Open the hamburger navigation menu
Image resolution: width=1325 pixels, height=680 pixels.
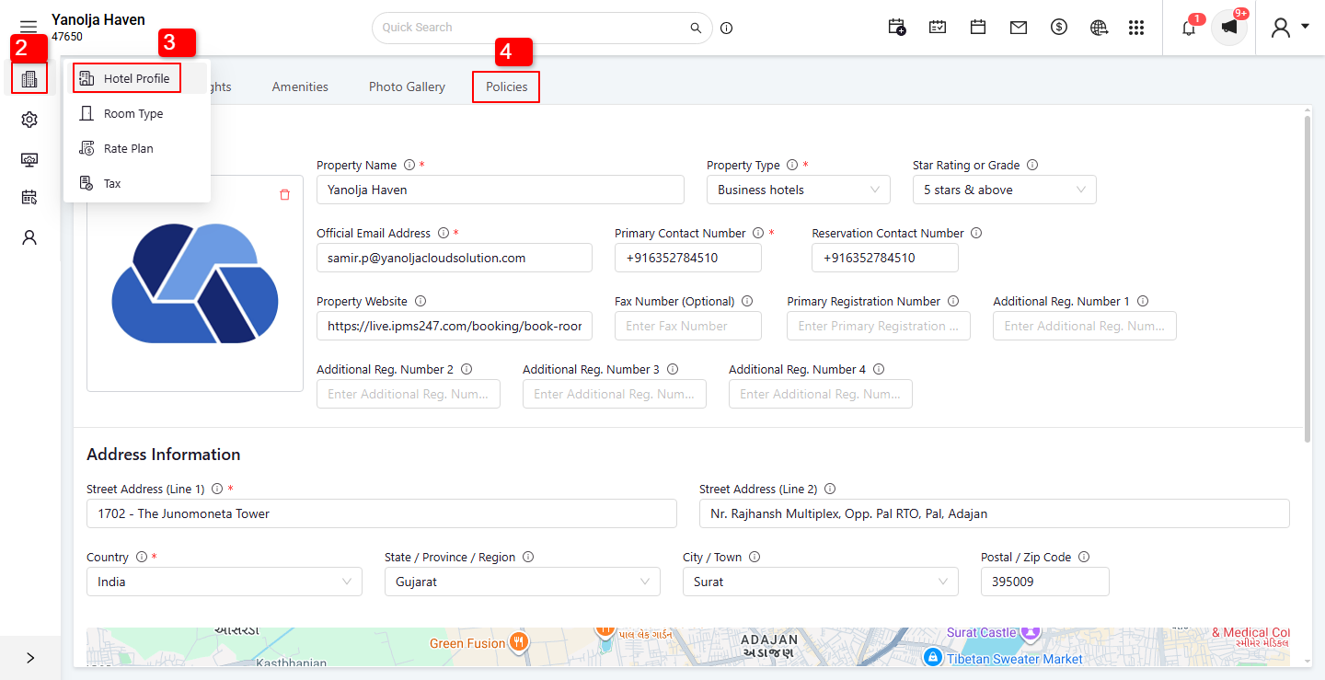click(x=29, y=27)
